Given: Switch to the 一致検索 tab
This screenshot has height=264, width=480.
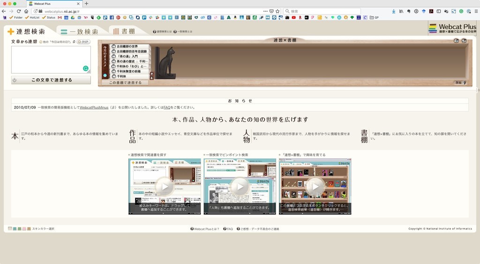Looking at the screenshot, I should click(x=79, y=31).
